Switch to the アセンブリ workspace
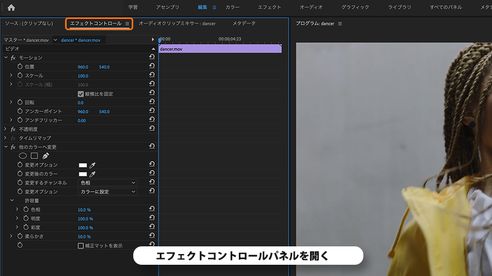492x276 pixels. tap(168, 7)
